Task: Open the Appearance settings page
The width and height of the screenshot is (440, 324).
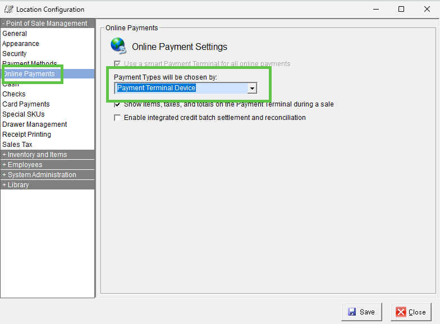Action: [x=21, y=44]
